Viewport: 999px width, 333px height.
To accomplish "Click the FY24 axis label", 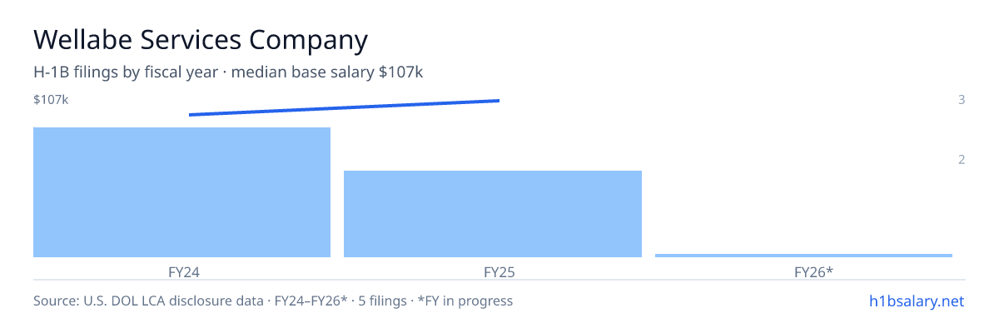I will tap(181, 271).
